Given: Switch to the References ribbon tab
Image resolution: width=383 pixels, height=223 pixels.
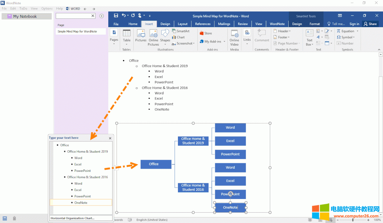Looking at the screenshot, I should pos(203,24).
